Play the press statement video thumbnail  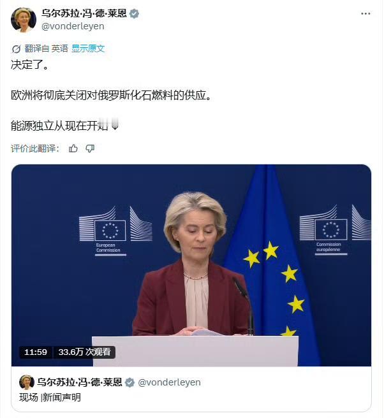[x=191, y=265]
